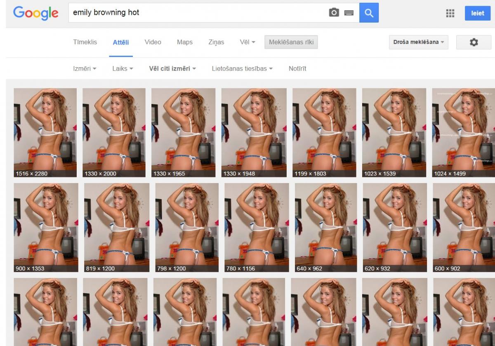495x346 pixels.
Task: Click the blue magnifier search button
Action: point(369,13)
